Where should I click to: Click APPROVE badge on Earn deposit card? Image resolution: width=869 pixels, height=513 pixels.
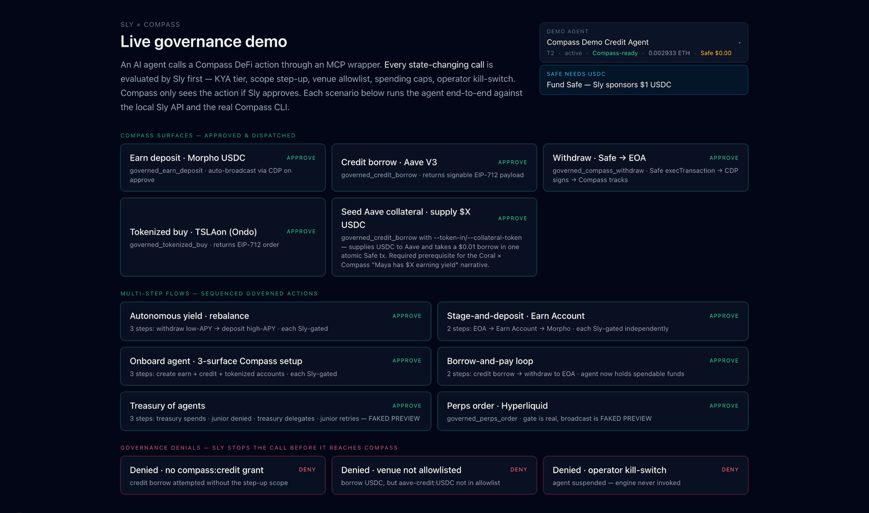301,158
